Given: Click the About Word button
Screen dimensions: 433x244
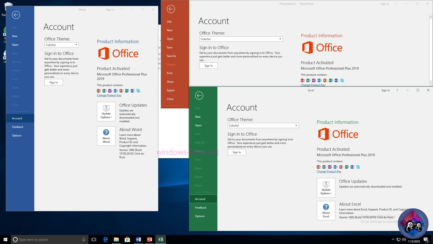Looking at the screenshot, I should coord(106,136).
